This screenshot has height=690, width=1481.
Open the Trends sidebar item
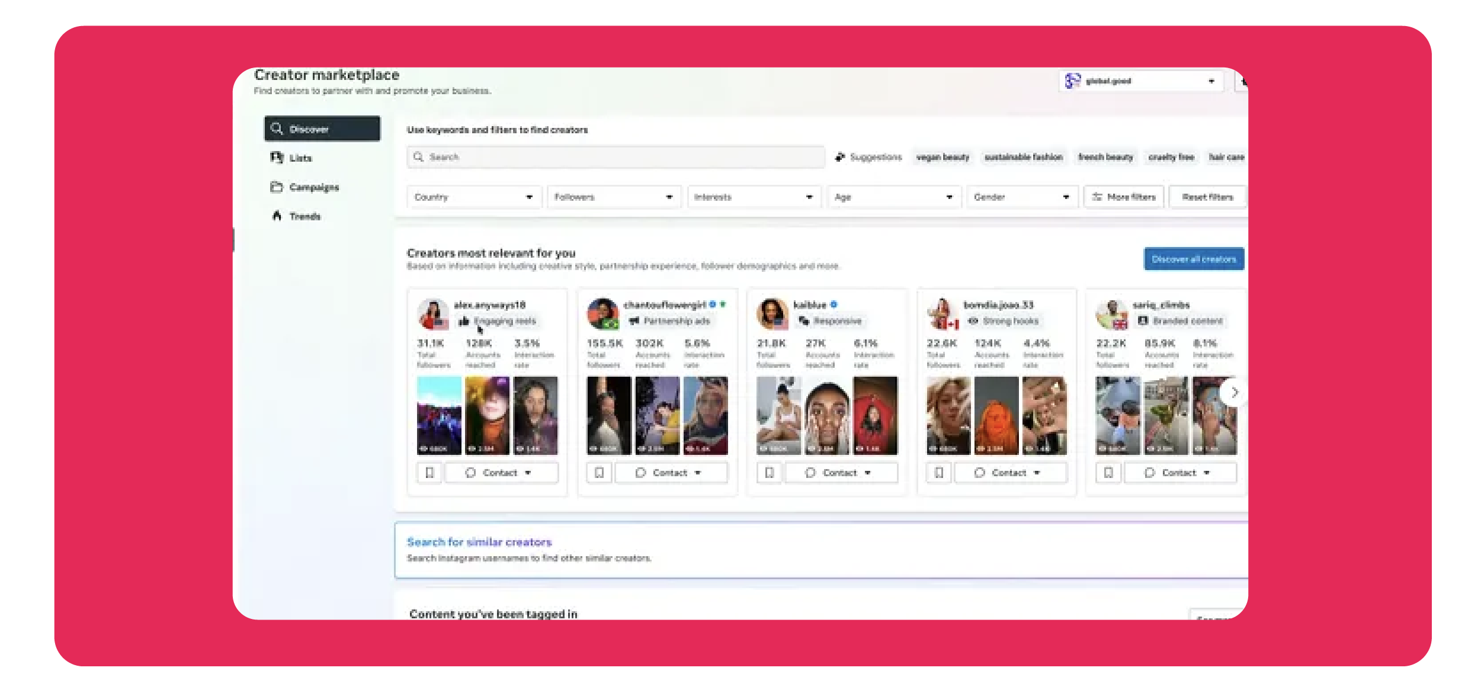pyautogui.click(x=304, y=216)
